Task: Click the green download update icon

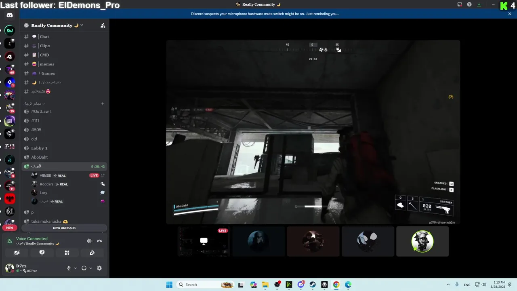Action: click(479, 4)
